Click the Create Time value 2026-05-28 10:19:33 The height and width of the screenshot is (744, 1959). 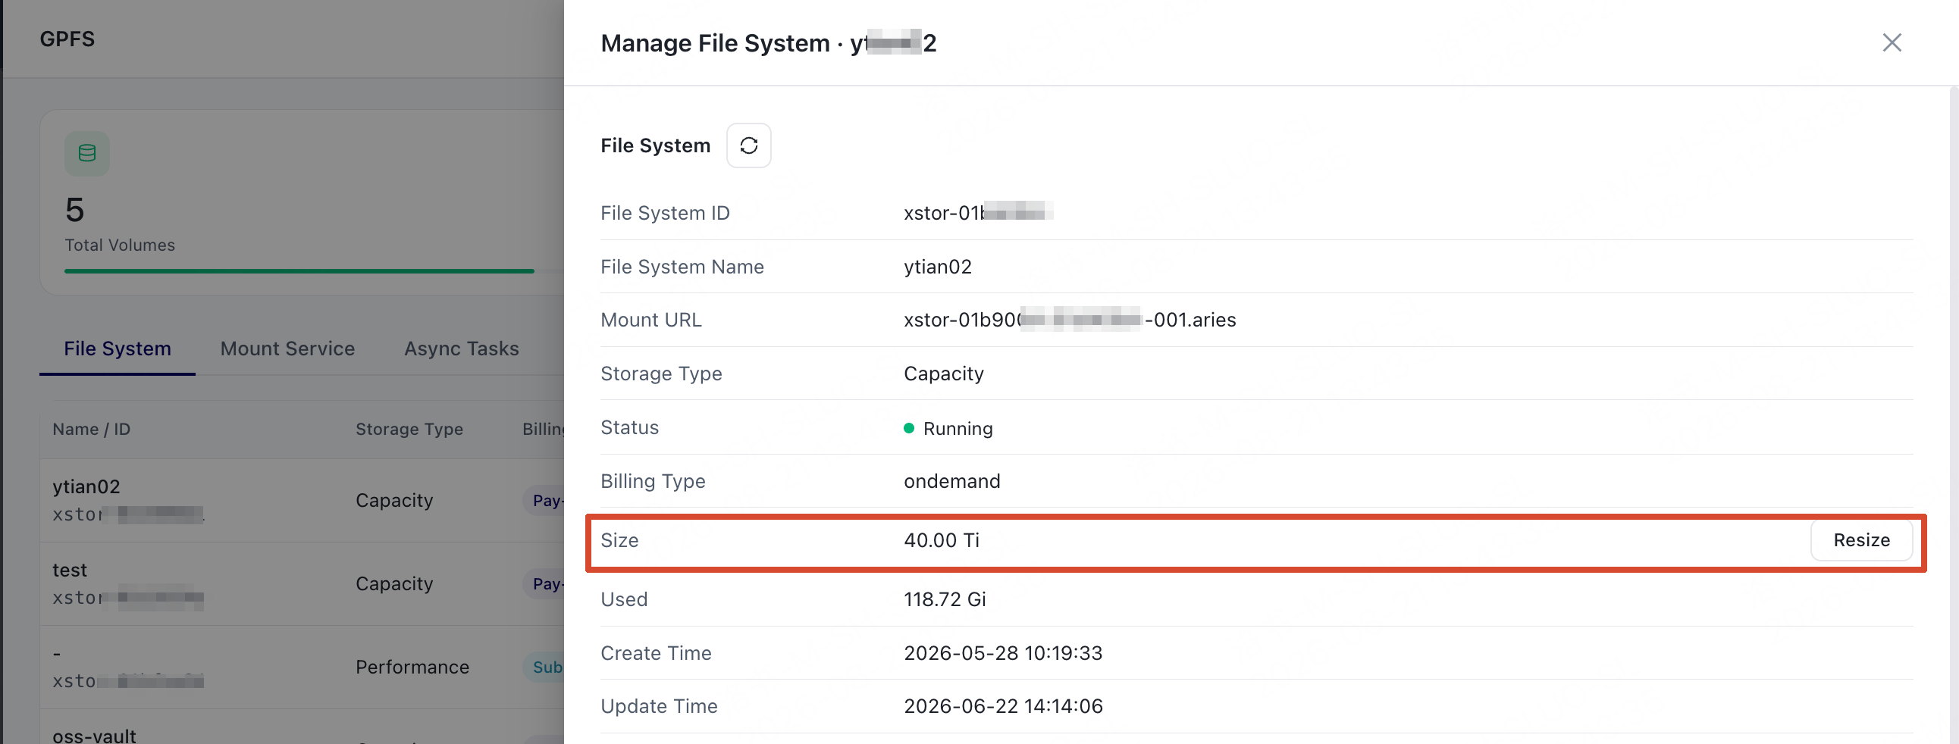[1002, 654]
